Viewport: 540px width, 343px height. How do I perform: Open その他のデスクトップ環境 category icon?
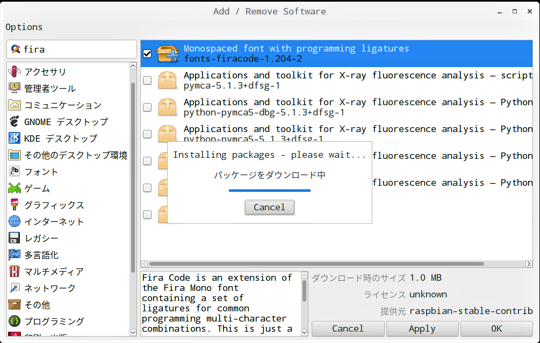(14, 155)
